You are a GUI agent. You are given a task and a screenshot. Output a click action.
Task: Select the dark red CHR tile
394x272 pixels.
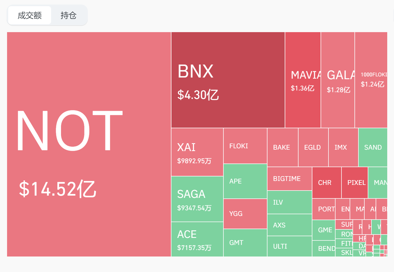pyautogui.click(x=326, y=183)
